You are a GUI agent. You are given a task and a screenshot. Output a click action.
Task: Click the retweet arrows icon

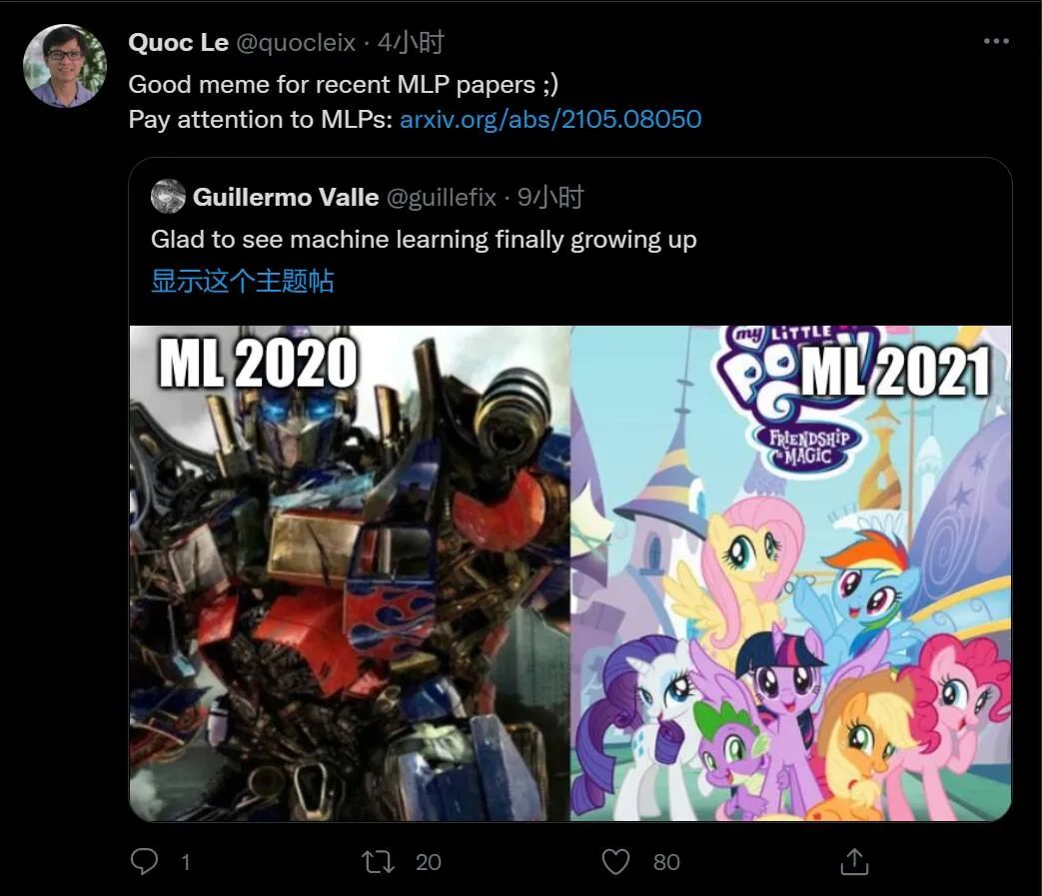pos(379,861)
